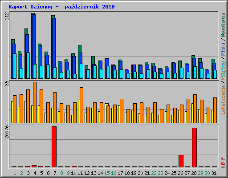Screen dimensions: 228x178
Task: Click x-axis day label 9
Action: tap(68, 173)
